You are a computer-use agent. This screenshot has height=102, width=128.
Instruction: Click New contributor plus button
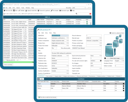click(41, 79)
